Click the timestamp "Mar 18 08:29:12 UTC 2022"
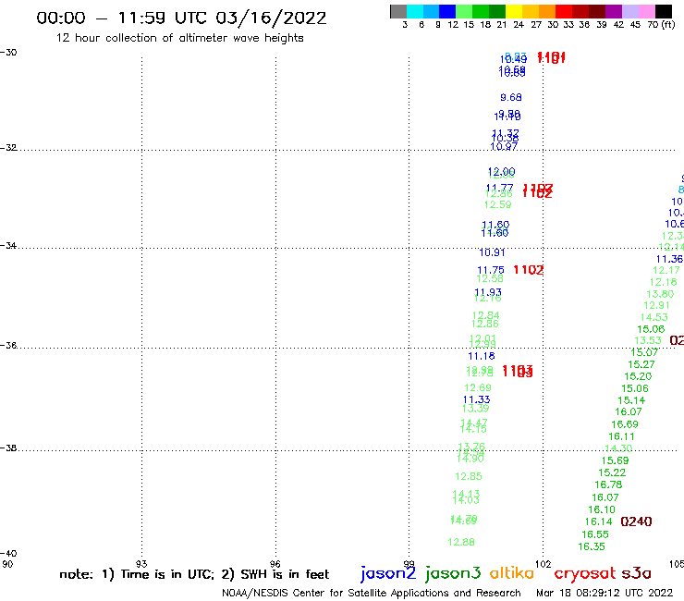The width and height of the screenshot is (684, 601). 605,593
